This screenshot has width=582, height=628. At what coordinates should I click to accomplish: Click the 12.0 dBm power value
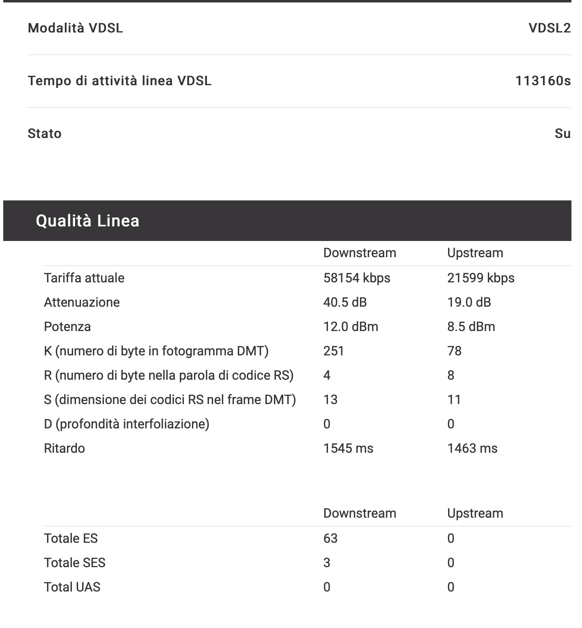tap(351, 327)
